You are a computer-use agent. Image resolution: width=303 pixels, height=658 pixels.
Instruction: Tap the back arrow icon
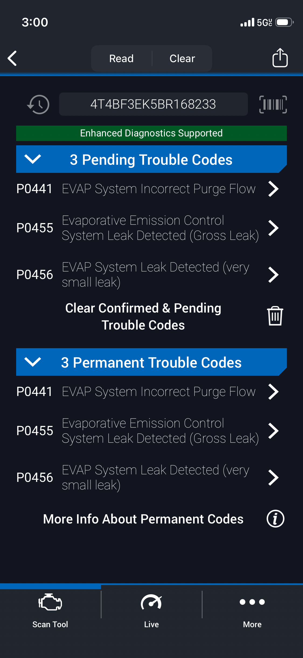(x=12, y=58)
